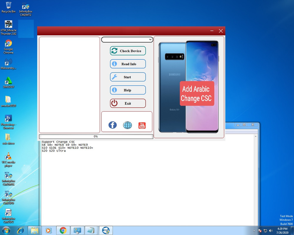Open Photoshop shortcut on desktop
The image size is (294, 235).
coord(8,122)
